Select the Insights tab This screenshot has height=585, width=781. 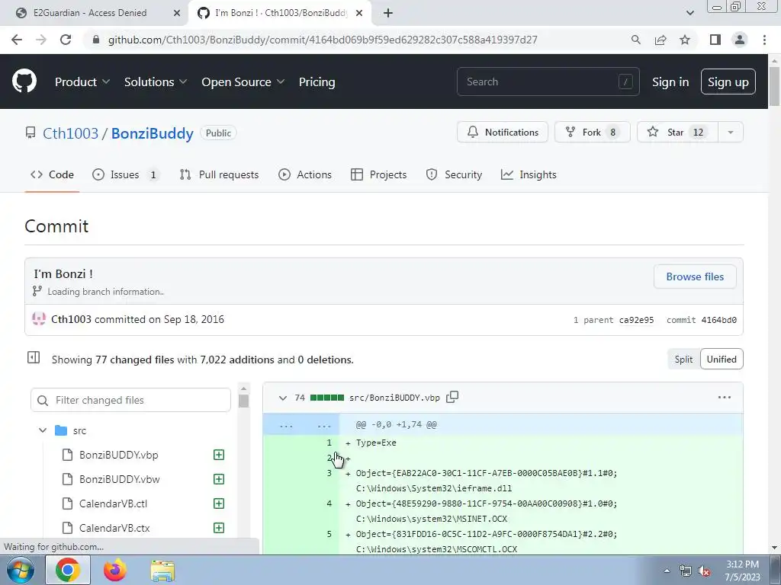pos(529,174)
